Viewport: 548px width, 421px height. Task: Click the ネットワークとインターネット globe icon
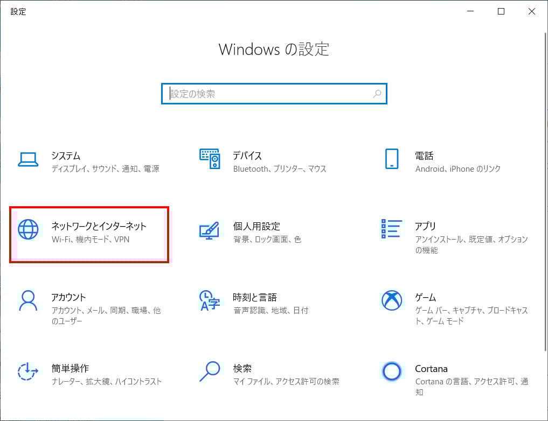click(x=28, y=229)
